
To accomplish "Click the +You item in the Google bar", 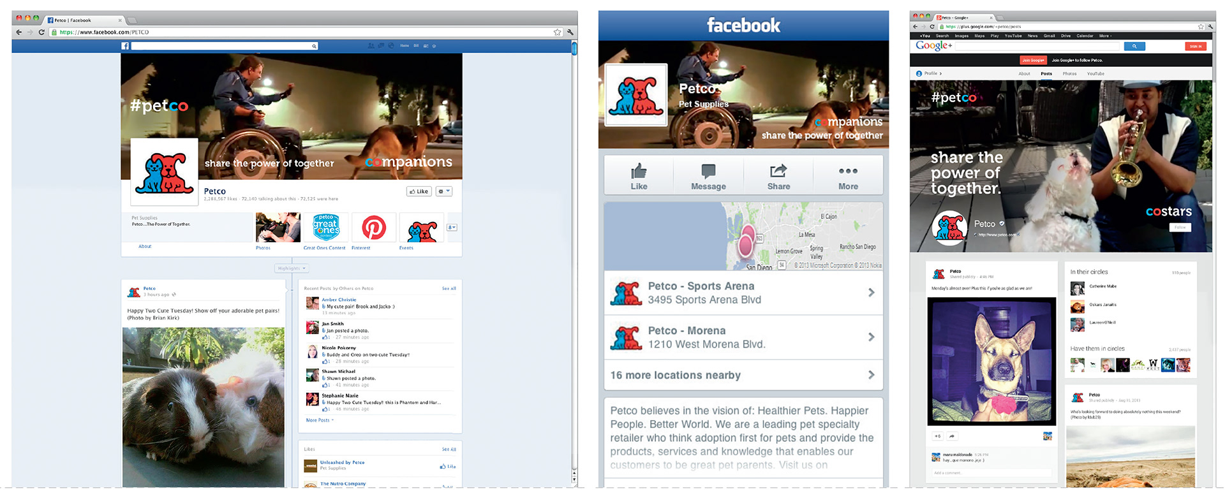I will click(924, 36).
